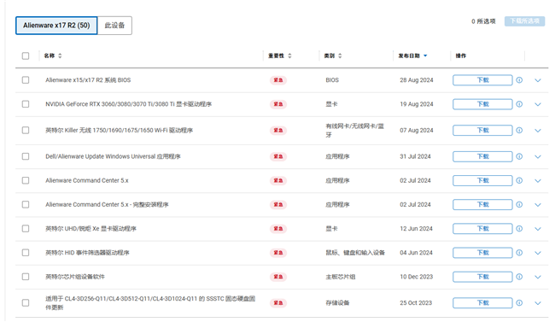The width and height of the screenshot is (555, 322).
Task: Click the 0 所选项 counter text
Action: coord(483,21)
